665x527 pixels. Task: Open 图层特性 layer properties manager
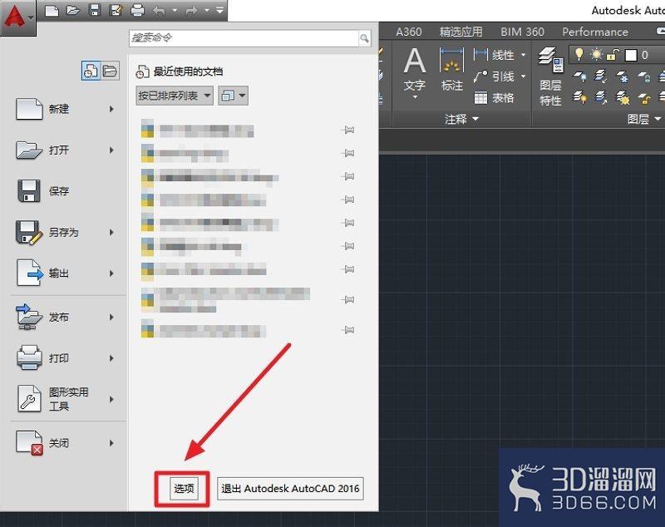click(x=550, y=76)
